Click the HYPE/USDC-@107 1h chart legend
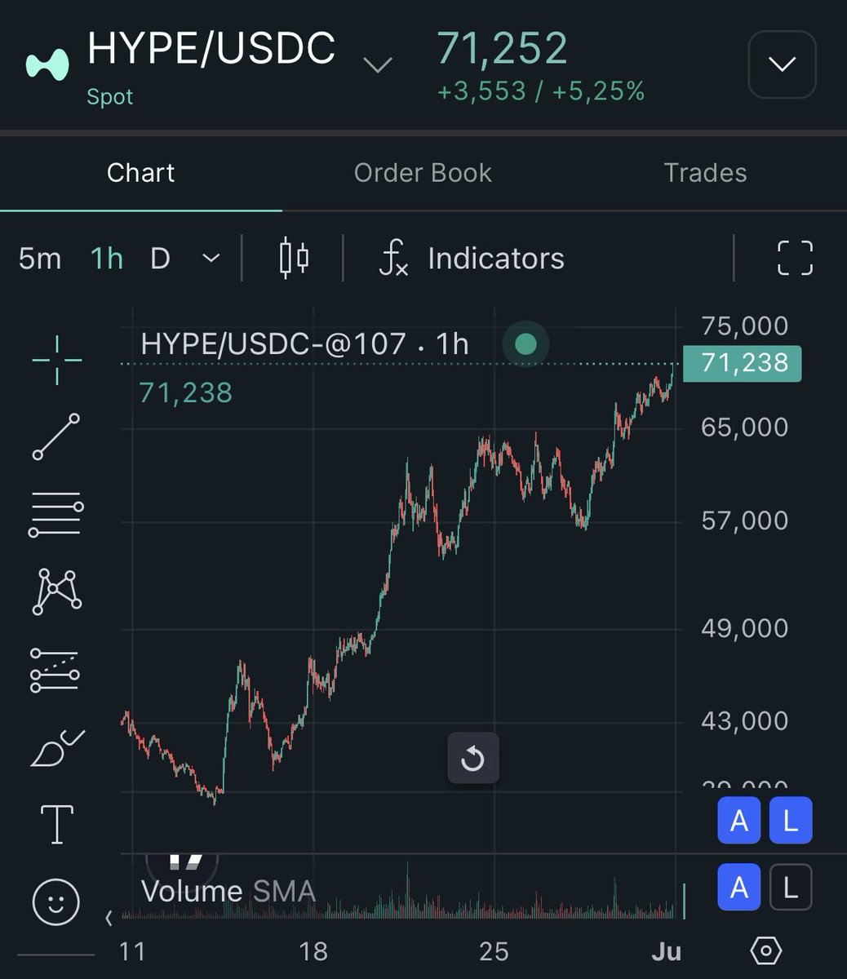 coord(304,343)
